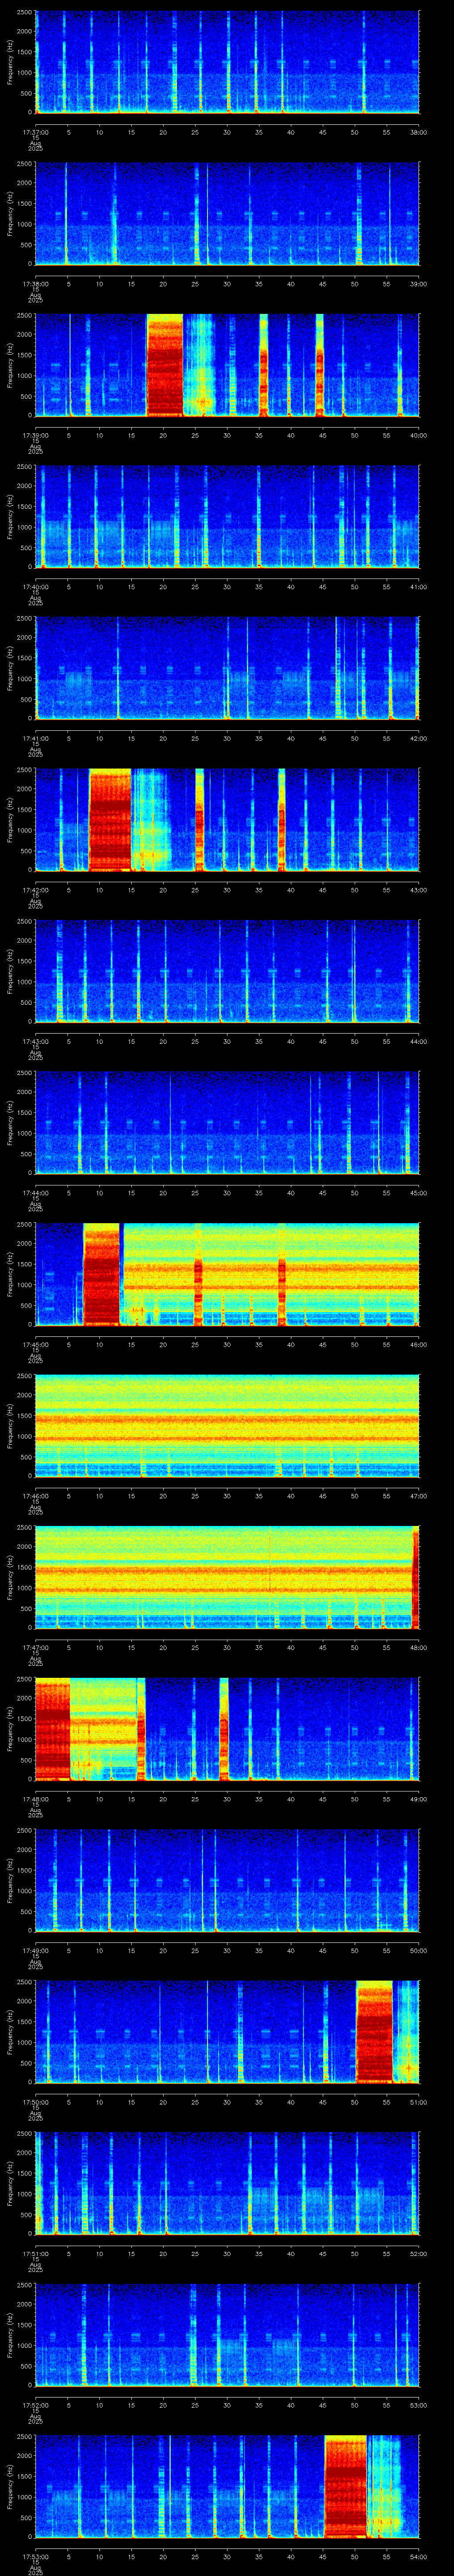Open the spectrogram panel starting at 17:44:00
This screenshot has height=2576, width=454.
pyautogui.click(x=227, y=1123)
